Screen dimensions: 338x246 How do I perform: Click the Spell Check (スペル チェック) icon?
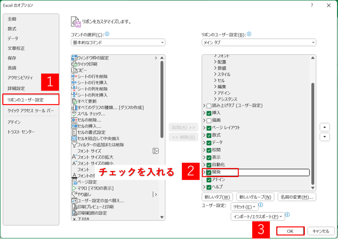click(x=74, y=114)
